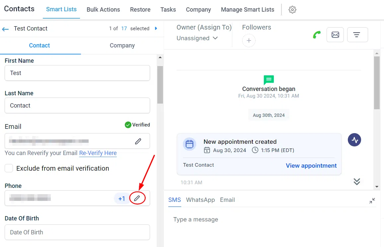Open the Tasks tab
Viewport: 384px width, 247px height.
(x=168, y=10)
